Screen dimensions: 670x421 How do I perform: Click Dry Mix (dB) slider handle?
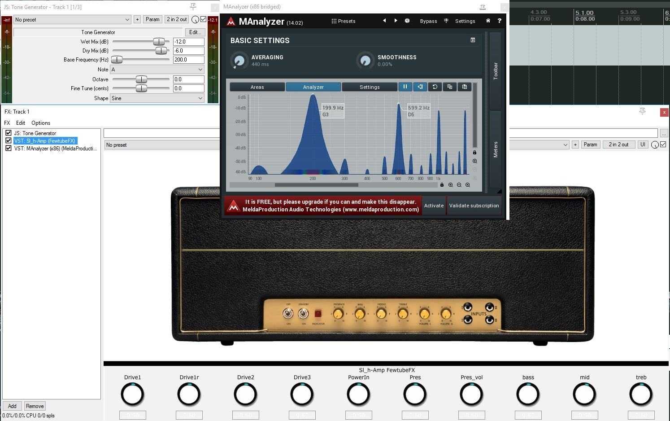point(161,51)
